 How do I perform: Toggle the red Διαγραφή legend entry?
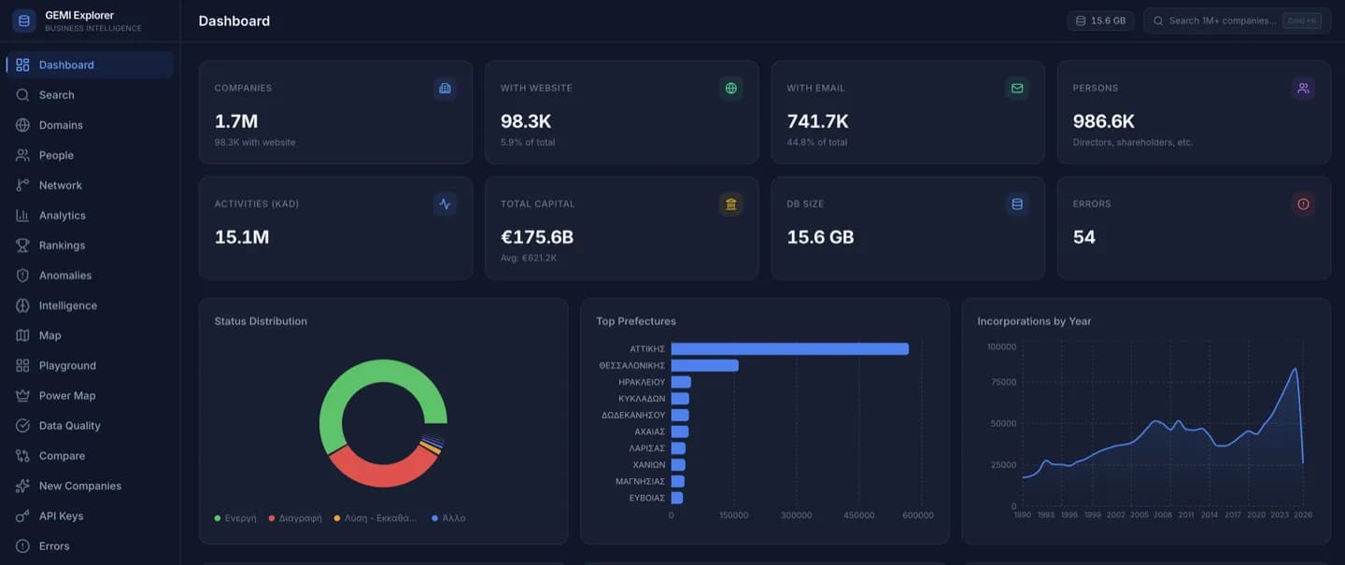pos(295,517)
